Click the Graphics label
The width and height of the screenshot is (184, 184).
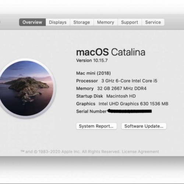(x=86, y=104)
